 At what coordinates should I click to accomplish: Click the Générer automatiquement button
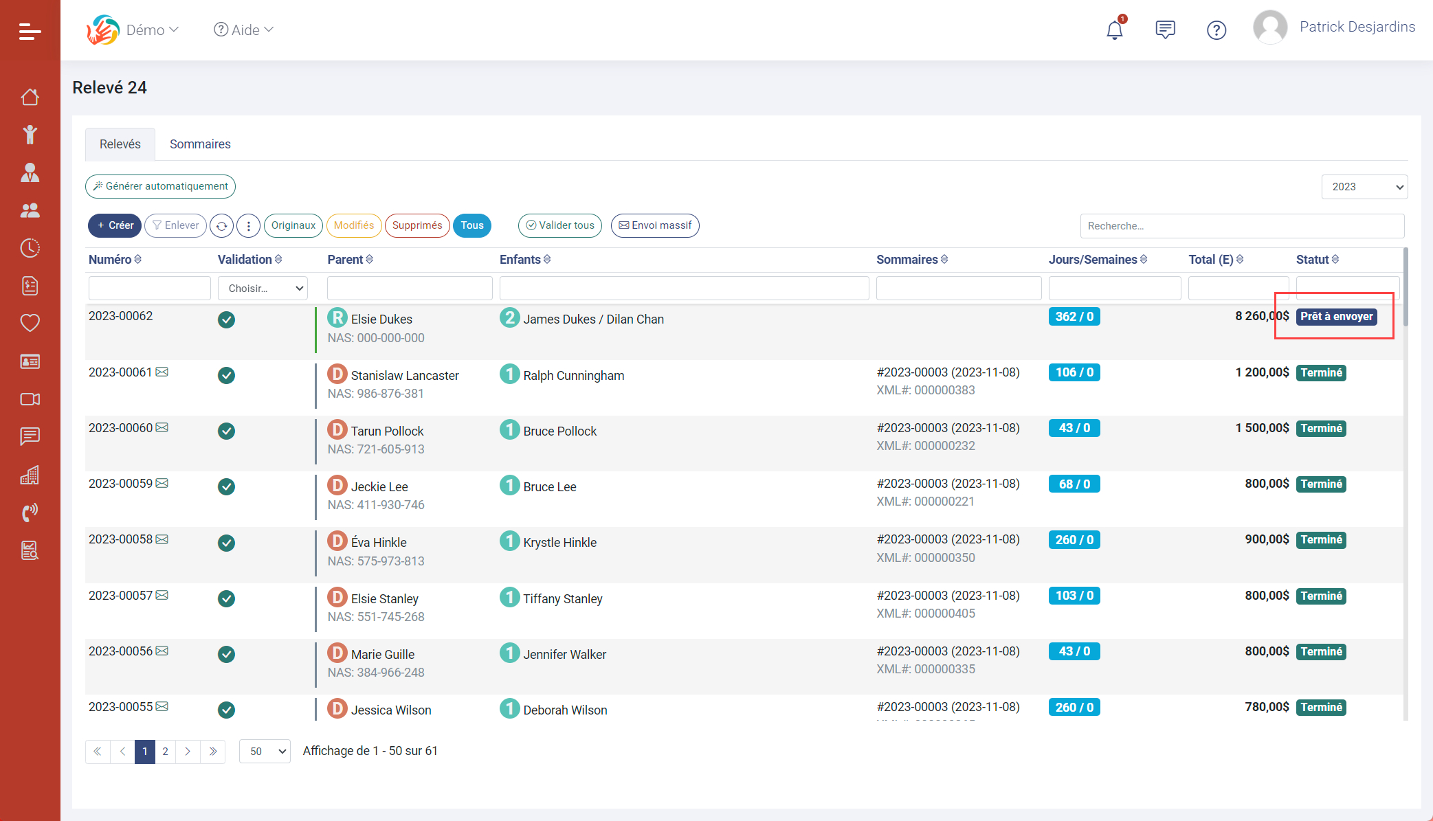[x=160, y=186]
